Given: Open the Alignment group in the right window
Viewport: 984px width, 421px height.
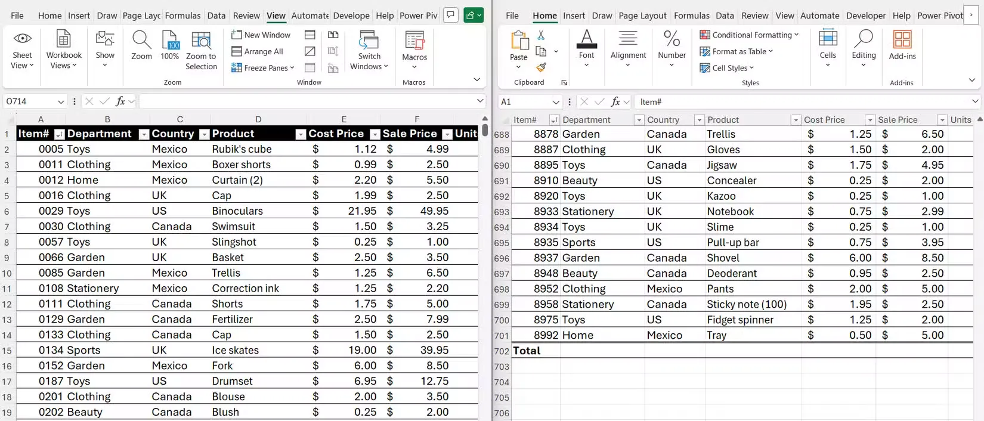Looking at the screenshot, I should (x=628, y=49).
